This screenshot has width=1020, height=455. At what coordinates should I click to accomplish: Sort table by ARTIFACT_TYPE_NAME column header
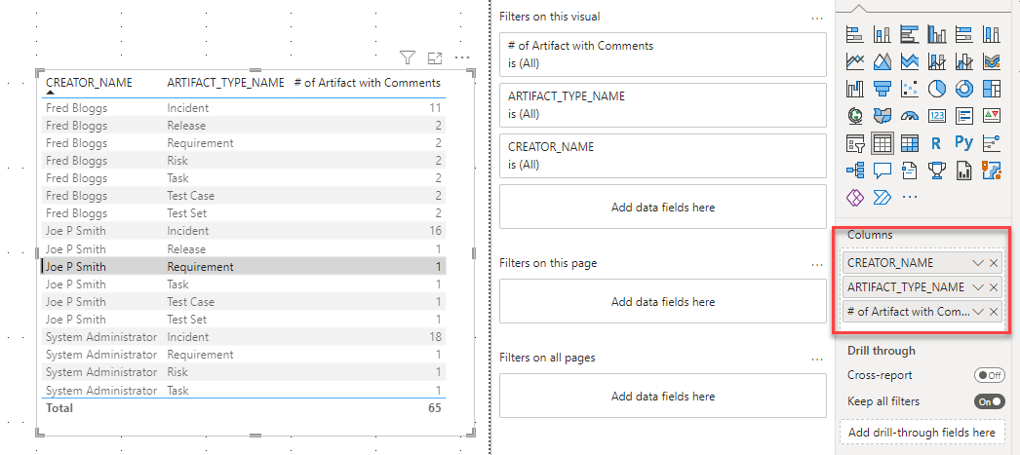click(x=225, y=83)
